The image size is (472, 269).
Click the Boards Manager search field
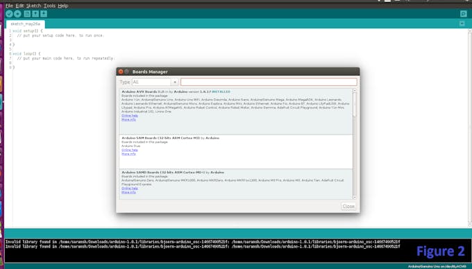(x=269, y=82)
